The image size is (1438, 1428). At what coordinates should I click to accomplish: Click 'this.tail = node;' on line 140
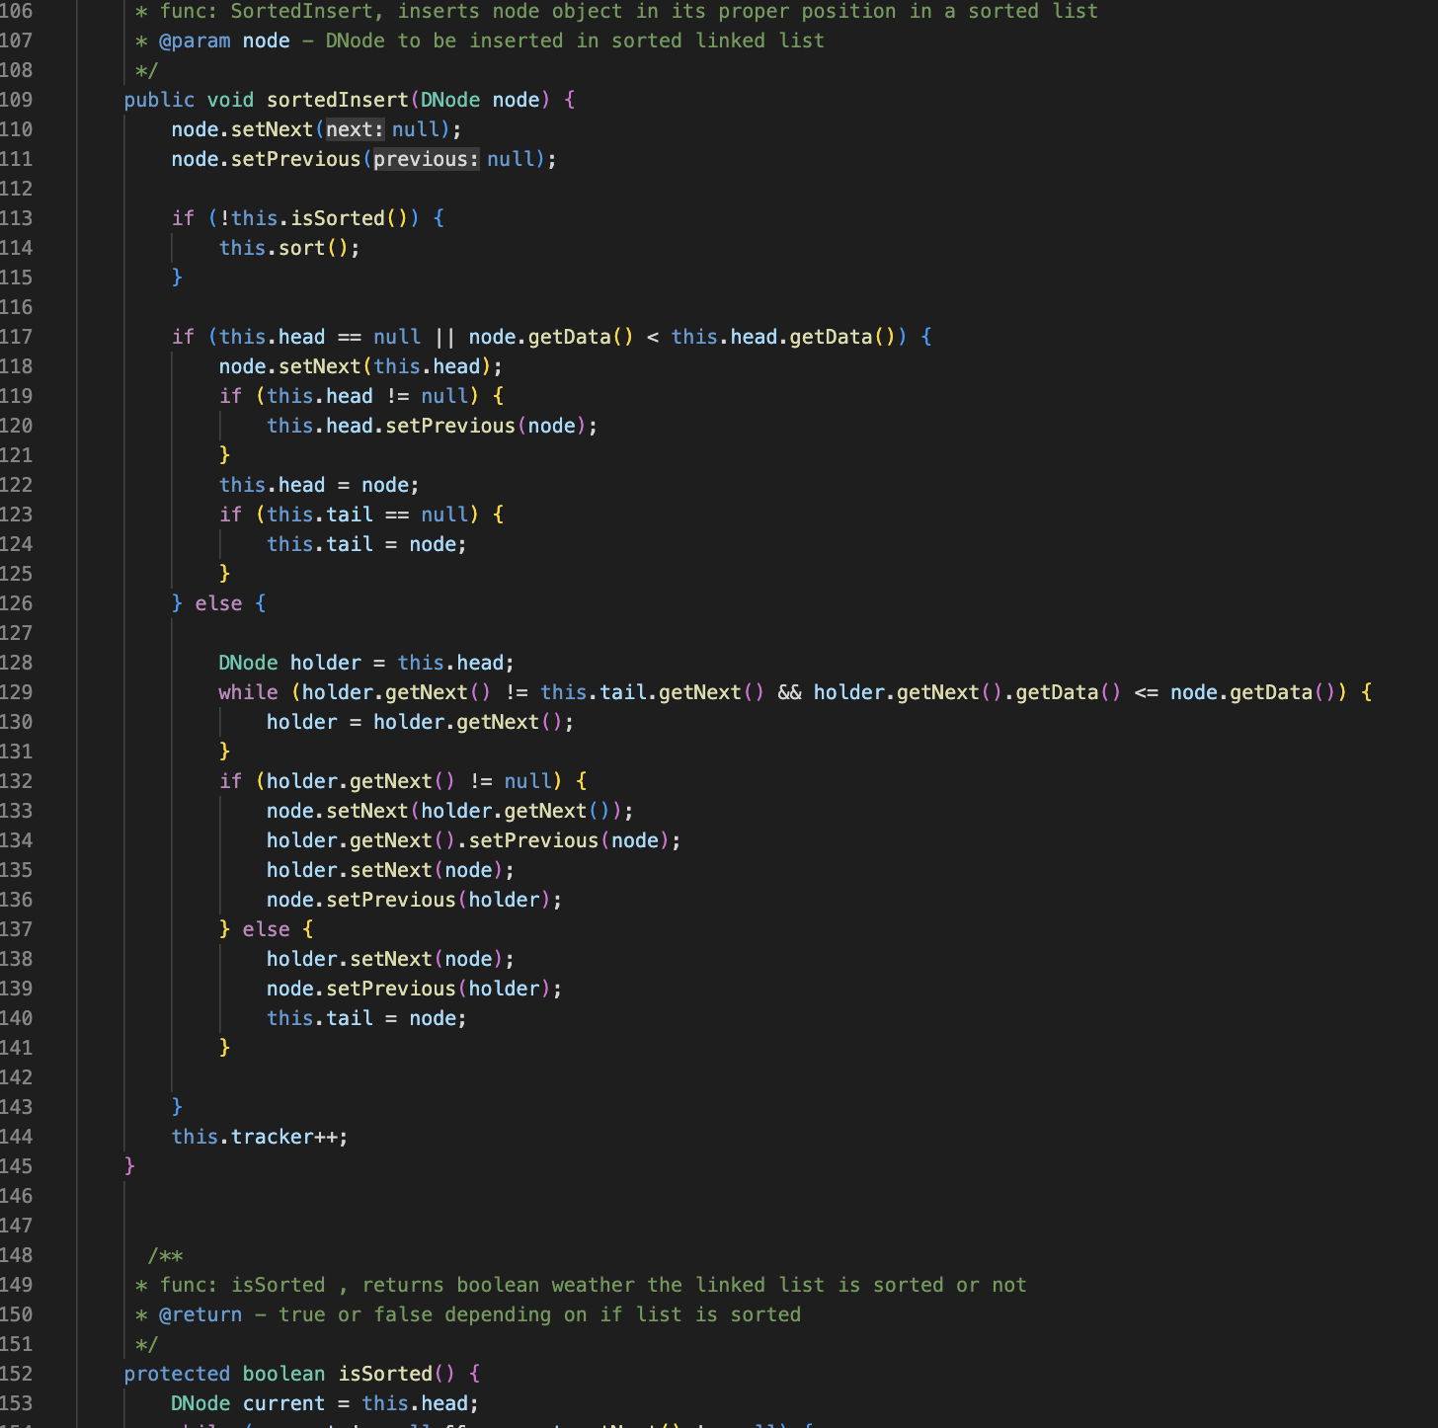(x=366, y=1018)
